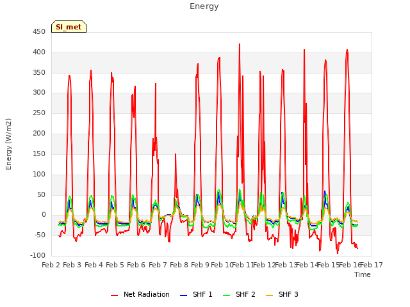
Task: Click the -100 y-axis value
Action: pos(38,256)
